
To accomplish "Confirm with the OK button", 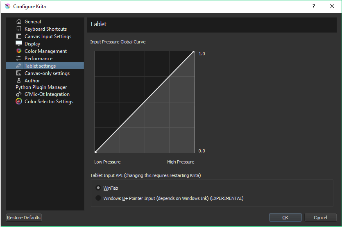I will [x=285, y=218].
